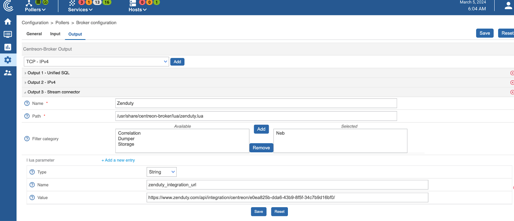Click help icon beside Value field

tap(32, 198)
